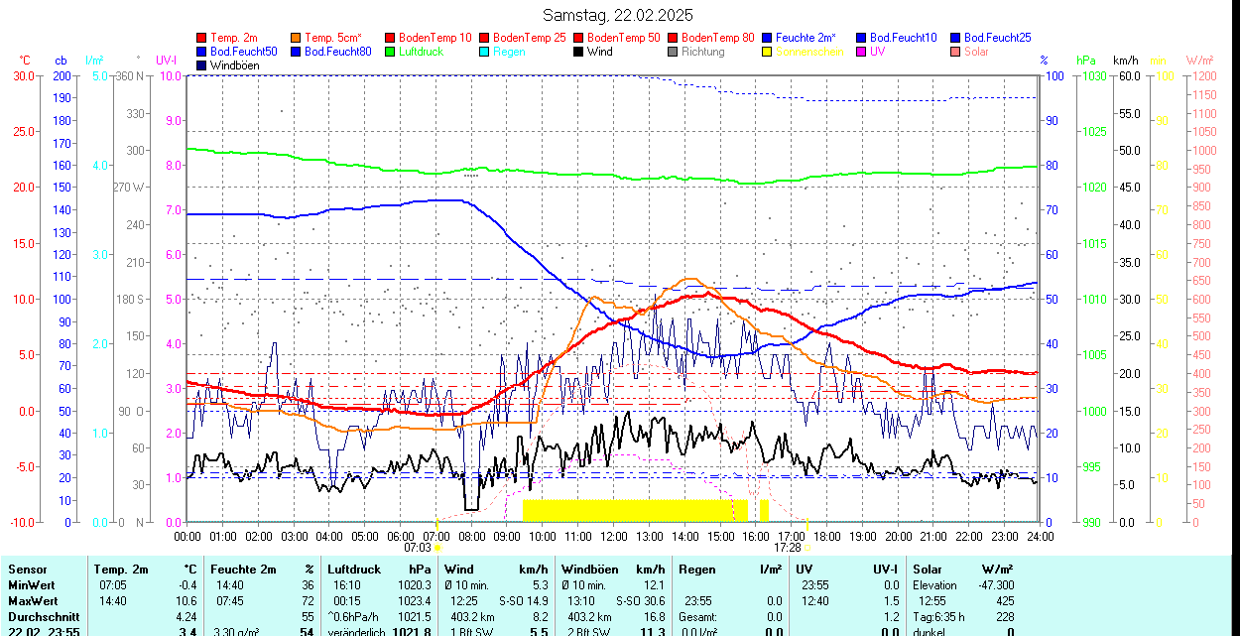
Task: Click the sunrise marker at 07:03
Action: (x=437, y=547)
